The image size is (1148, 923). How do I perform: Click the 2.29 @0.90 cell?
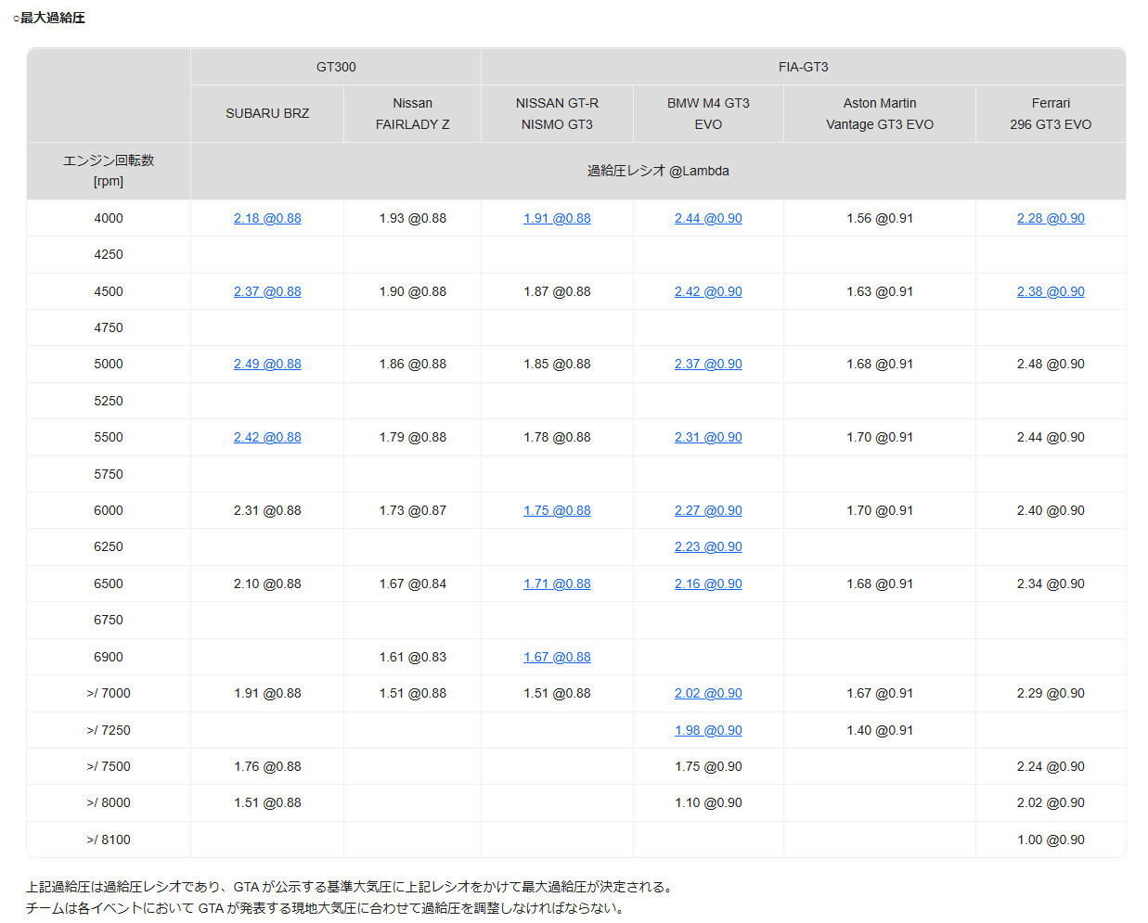coord(1051,693)
